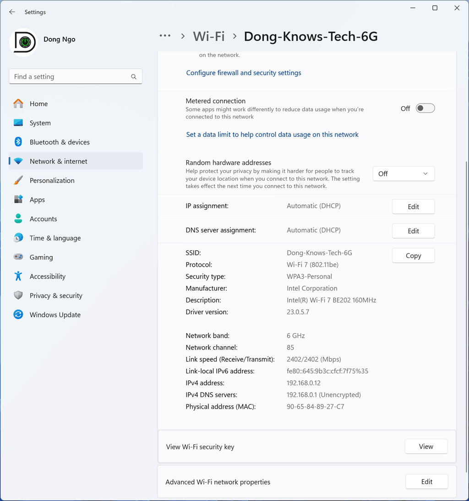Open Configure firewall and security settings
This screenshot has height=501, width=469.
(x=244, y=73)
